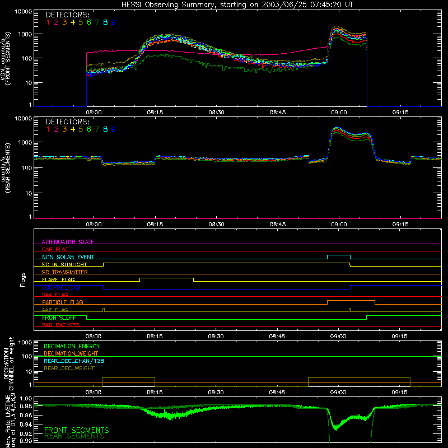448x448 pixels.
Task: Pick detector number 7 in the rear segments legend
Action: [97, 129]
